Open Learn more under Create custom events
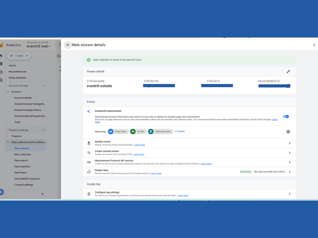Screen dimensions: 318x238 [x=139, y=155]
